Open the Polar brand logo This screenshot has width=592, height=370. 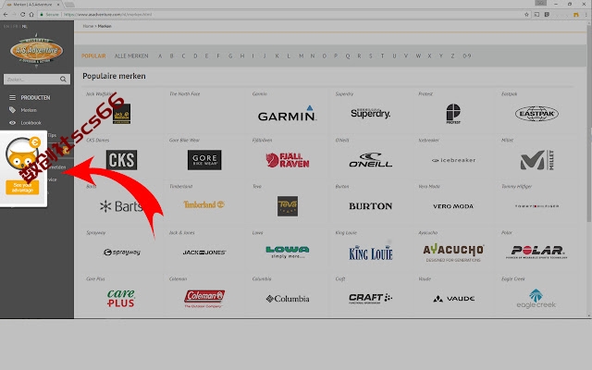(x=536, y=252)
